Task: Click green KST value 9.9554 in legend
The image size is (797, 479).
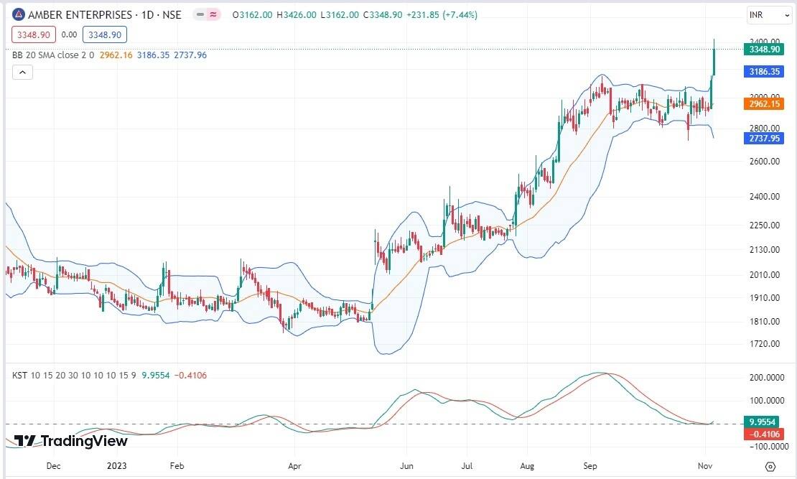Action: click(156, 376)
